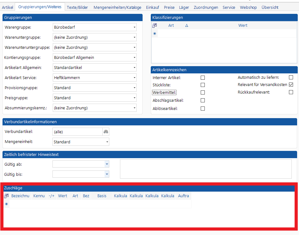Image resolution: width=299 pixels, height=235 pixels.
Task: Click the Wert column header in Klassifizierungen
Action: (242, 26)
